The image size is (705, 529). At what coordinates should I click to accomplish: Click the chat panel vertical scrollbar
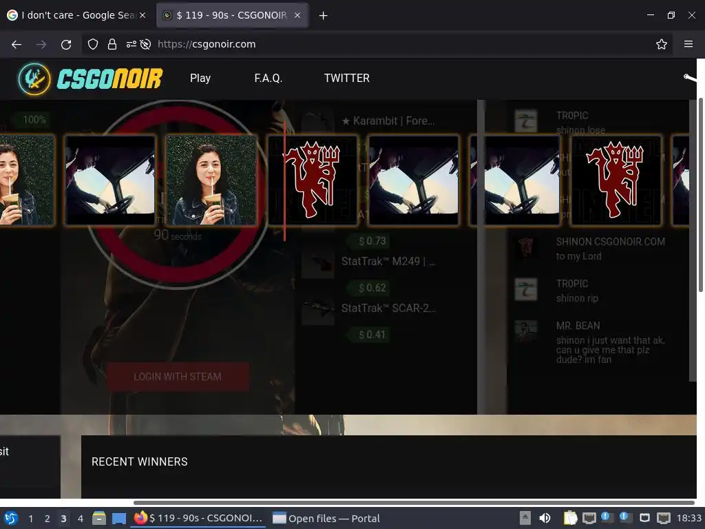693,240
